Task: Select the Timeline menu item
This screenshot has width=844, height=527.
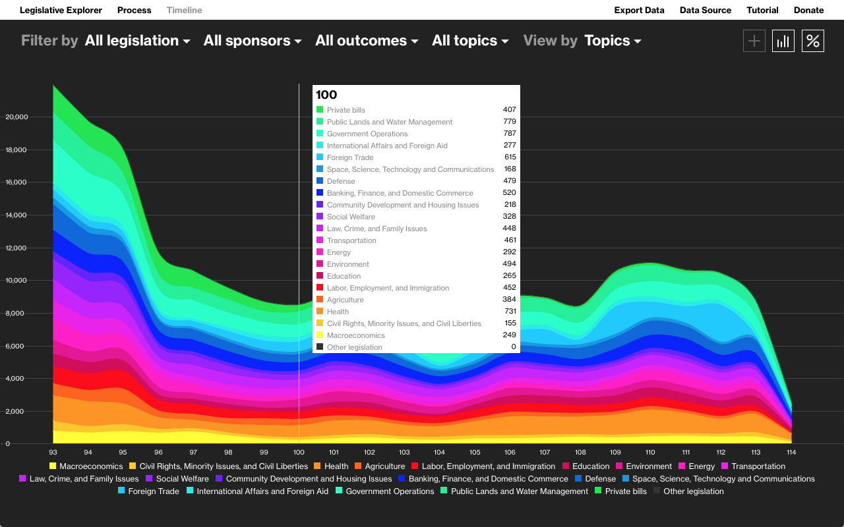Action: point(184,10)
